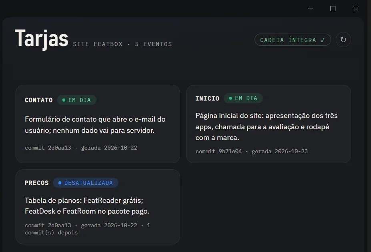Click commit 2d0aa13 line in CONTATO card
Screen dimensions: 371x252
point(81,148)
